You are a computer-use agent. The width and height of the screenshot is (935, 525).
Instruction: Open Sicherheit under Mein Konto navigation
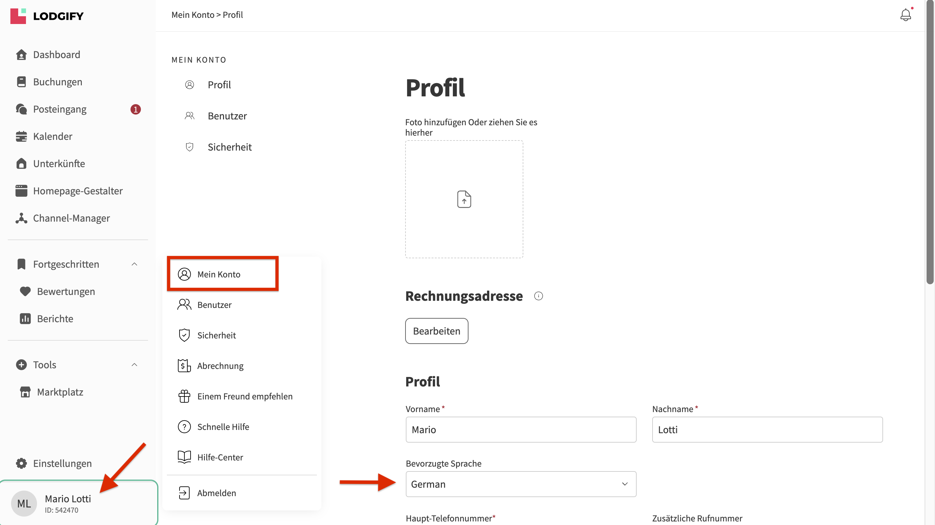(x=230, y=147)
